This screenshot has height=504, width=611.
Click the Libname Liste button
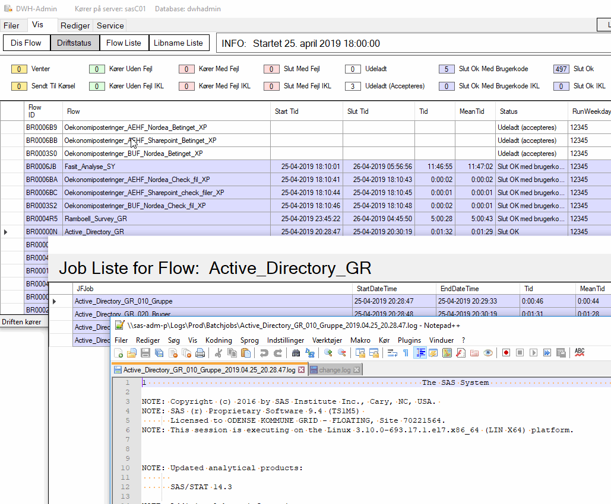click(178, 43)
